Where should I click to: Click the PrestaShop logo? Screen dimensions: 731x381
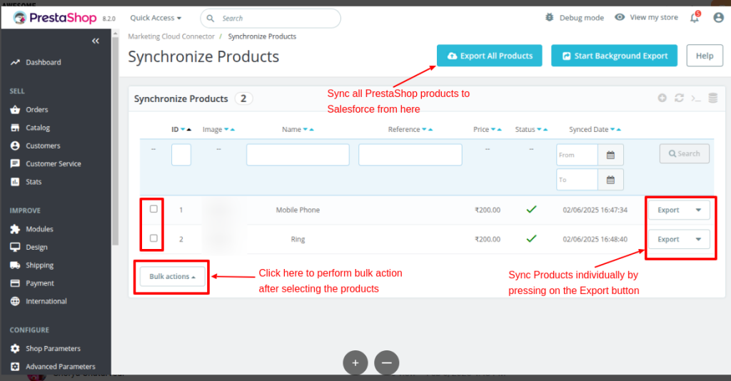55,18
